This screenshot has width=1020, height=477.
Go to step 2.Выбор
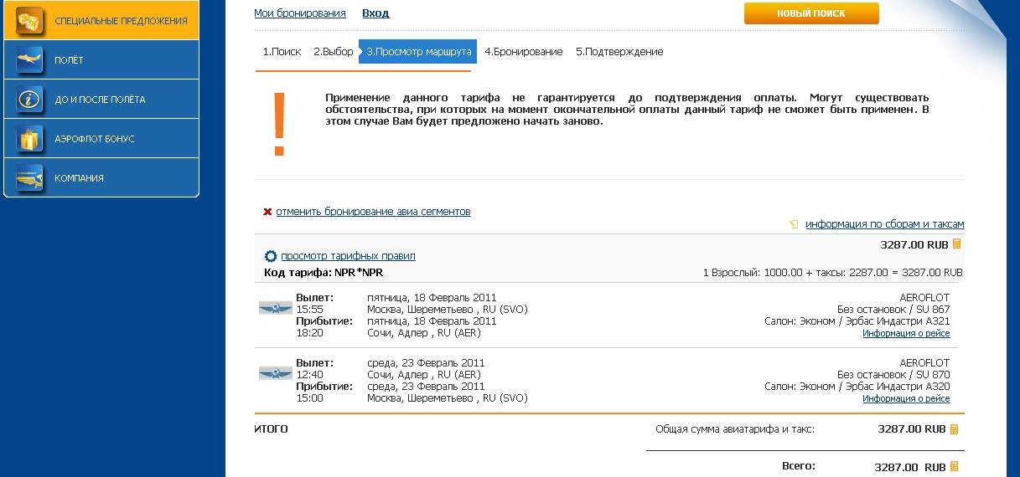point(334,52)
